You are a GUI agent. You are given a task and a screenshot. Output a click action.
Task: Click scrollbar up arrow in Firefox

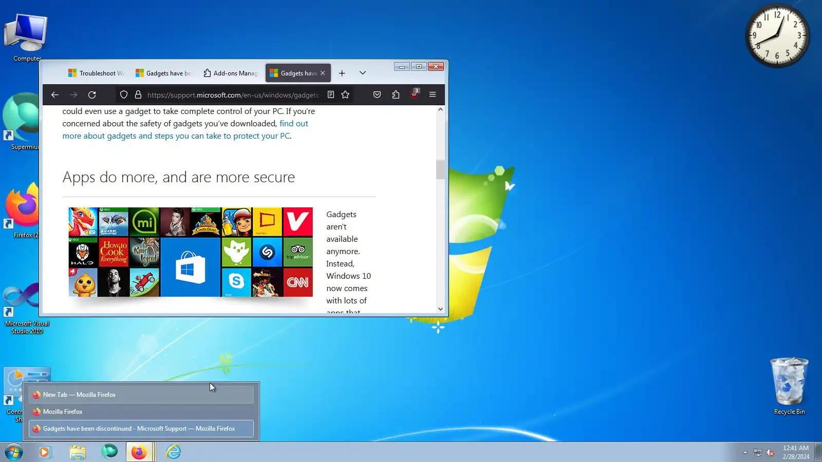440,109
